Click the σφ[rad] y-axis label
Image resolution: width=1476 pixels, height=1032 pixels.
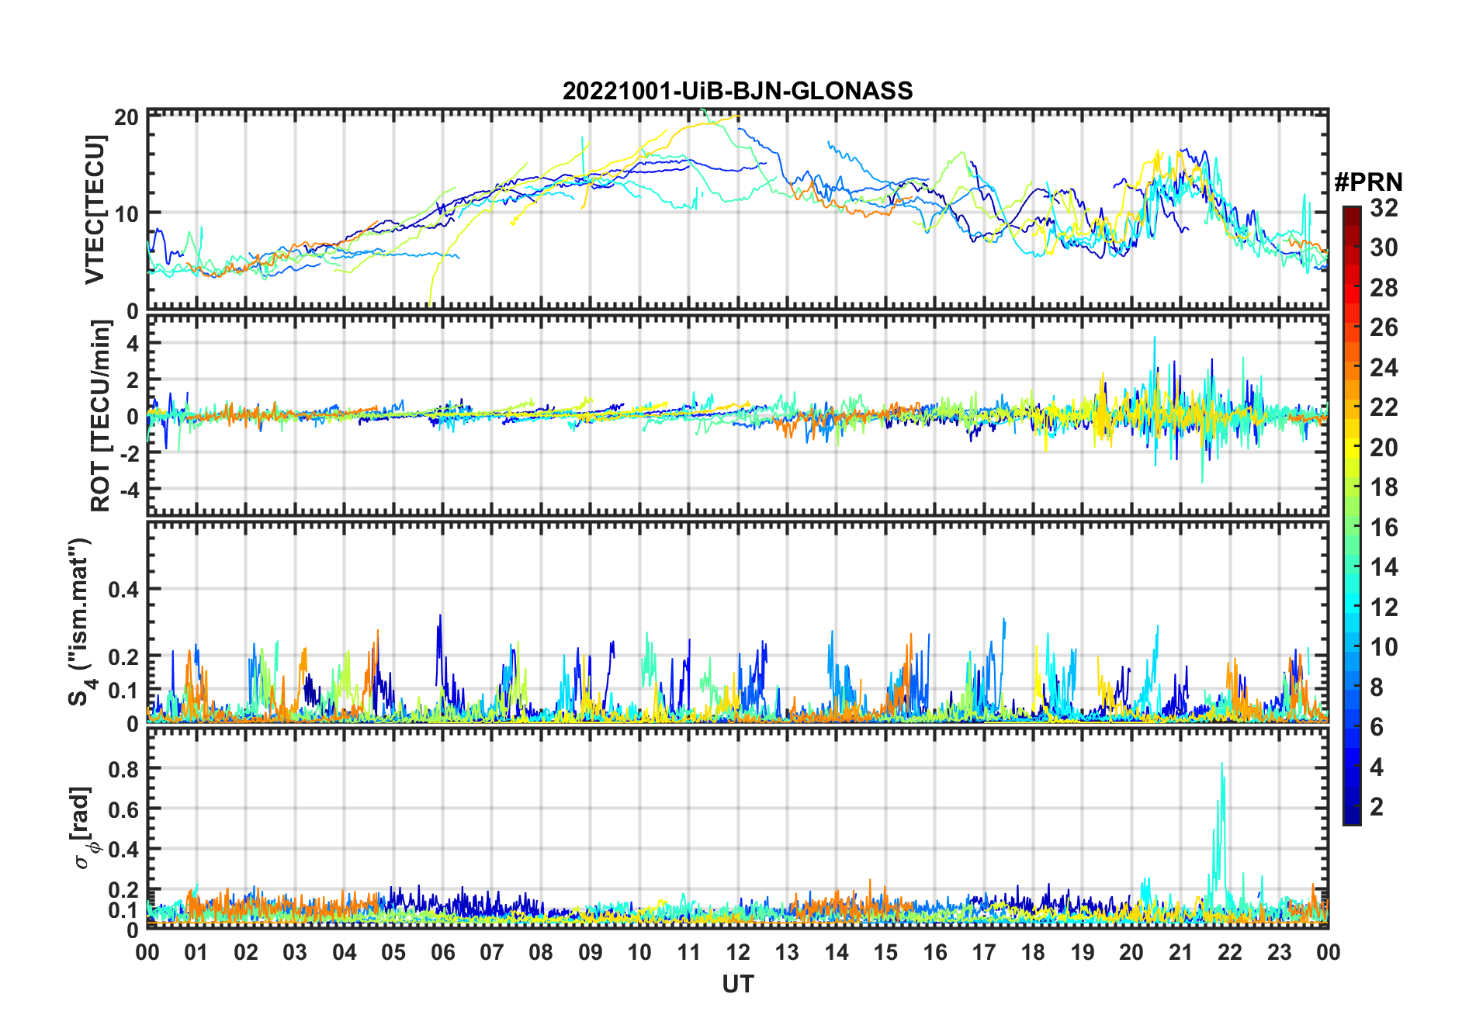click(83, 828)
